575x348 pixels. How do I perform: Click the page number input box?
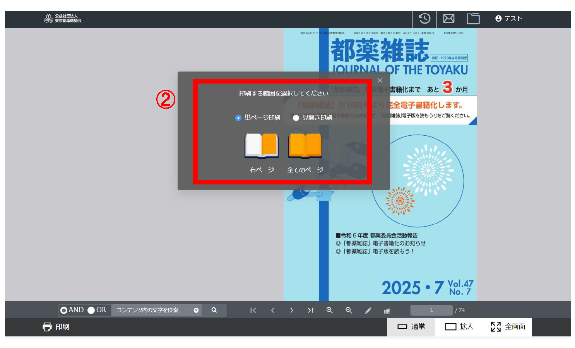coord(431,310)
